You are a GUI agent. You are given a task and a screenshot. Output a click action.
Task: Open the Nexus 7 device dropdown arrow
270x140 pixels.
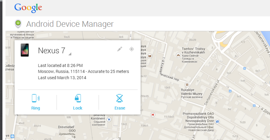(70, 54)
